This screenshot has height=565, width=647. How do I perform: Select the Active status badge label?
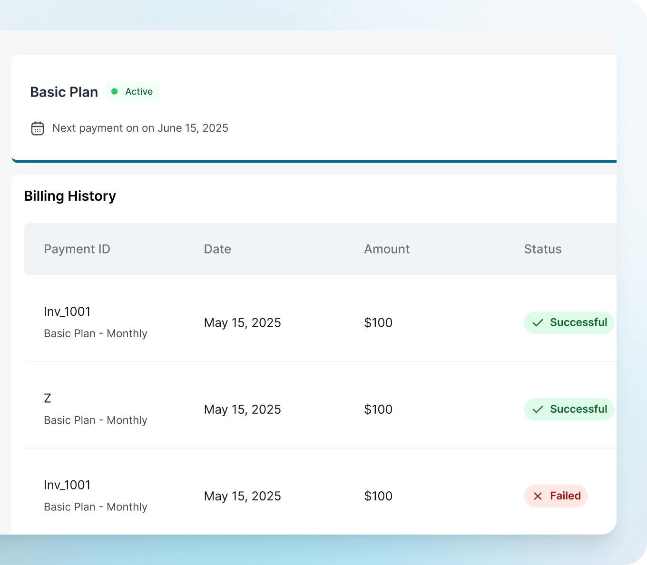(139, 92)
